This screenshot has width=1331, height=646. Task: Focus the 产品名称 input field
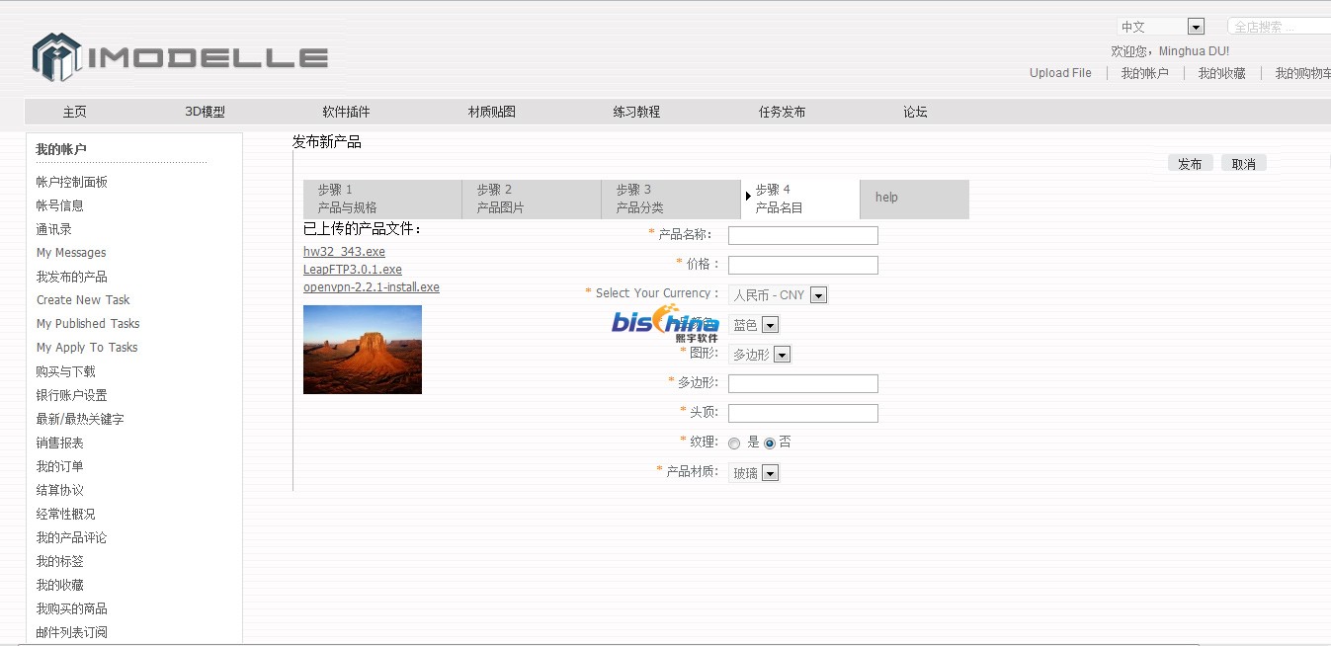[803, 235]
